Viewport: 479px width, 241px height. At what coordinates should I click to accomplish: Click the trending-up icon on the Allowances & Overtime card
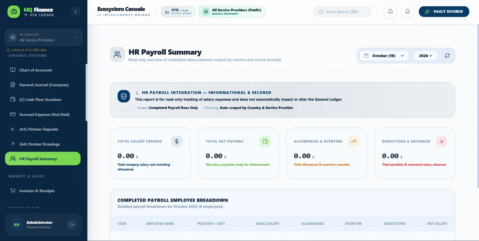pos(353,141)
